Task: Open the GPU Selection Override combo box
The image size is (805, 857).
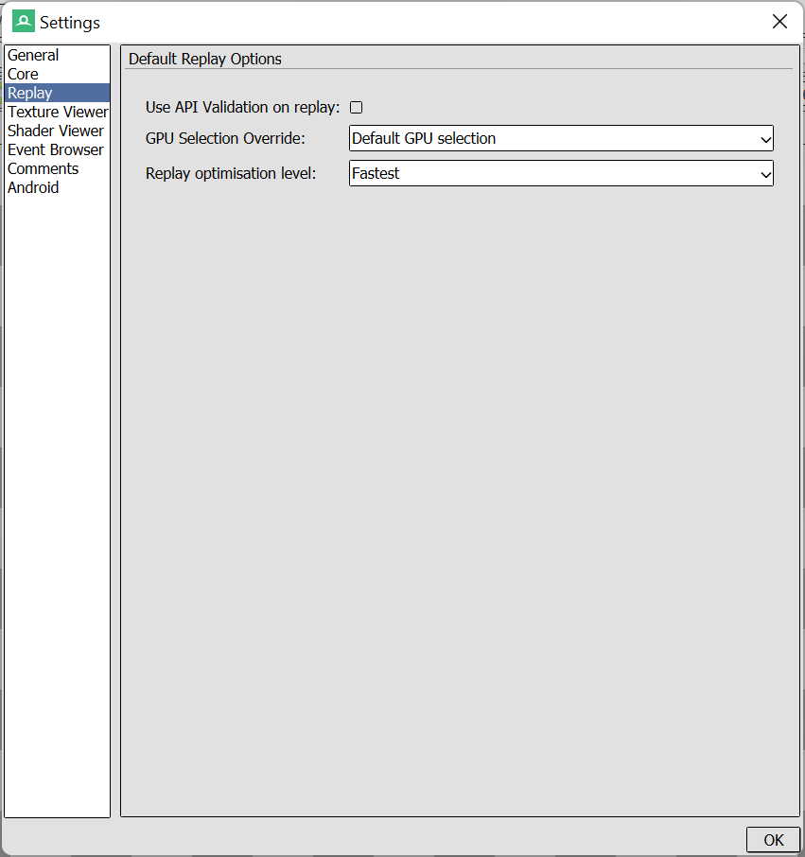Action: point(560,139)
